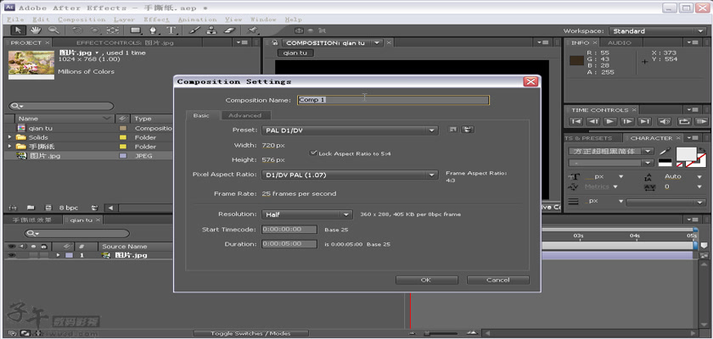Viewport: 713px width, 339px height.
Task: Step forward one frame in Time Controls
Action: [627, 122]
